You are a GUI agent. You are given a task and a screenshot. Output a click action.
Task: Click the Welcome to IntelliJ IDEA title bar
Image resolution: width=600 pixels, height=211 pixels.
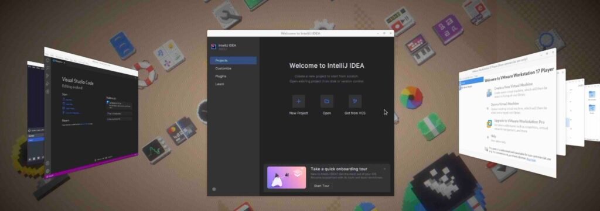coord(301,33)
